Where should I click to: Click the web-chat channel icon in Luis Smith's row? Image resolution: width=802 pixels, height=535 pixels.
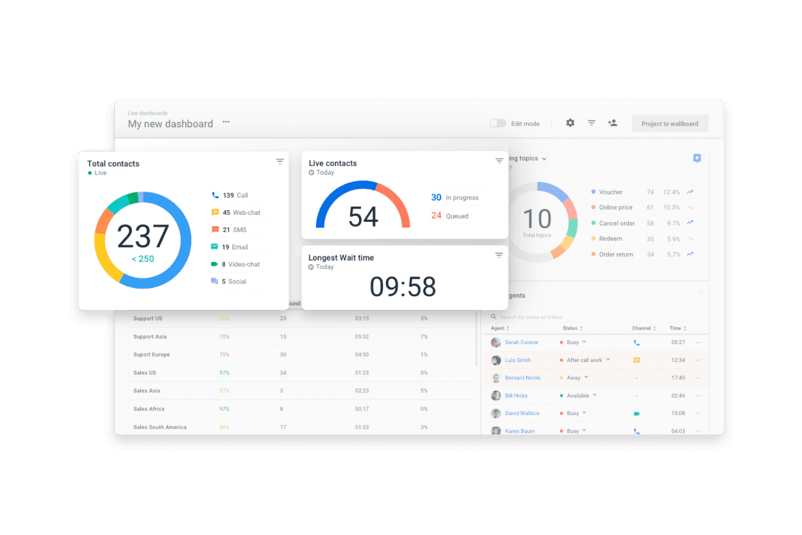637,360
